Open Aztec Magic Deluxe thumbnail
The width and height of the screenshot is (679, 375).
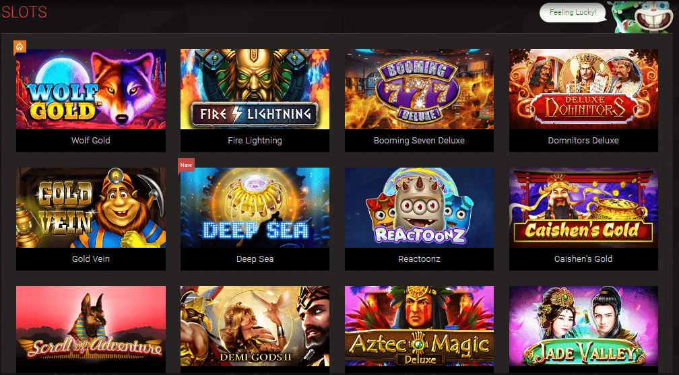pyautogui.click(x=419, y=326)
